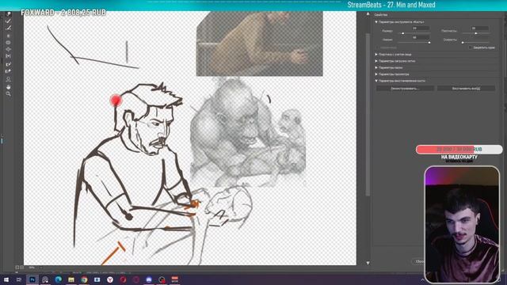Click the video card donation goal bar
Screen dimensions: 507x285
click(x=459, y=150)
